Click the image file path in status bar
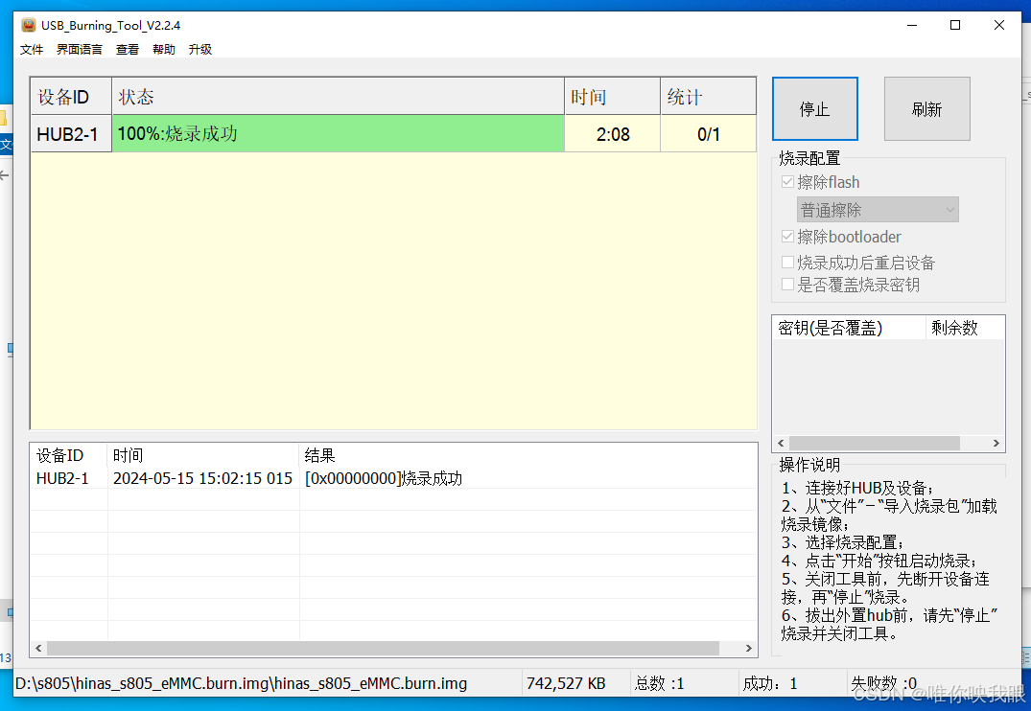 [x=241, y=684]
